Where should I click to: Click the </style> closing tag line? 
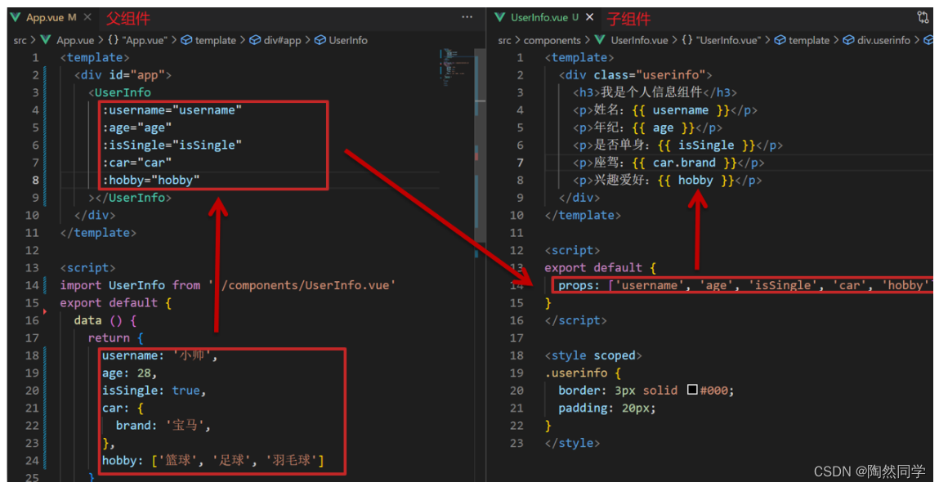point(572,443)
